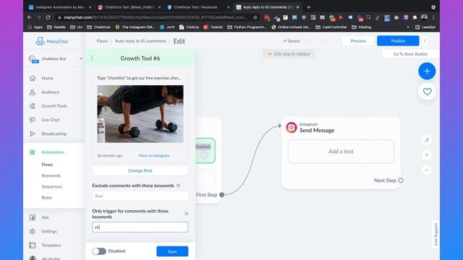The width and height of the screenshot is (463, 260).
Task: Open Rules under Automation
Action: [46, 197]
